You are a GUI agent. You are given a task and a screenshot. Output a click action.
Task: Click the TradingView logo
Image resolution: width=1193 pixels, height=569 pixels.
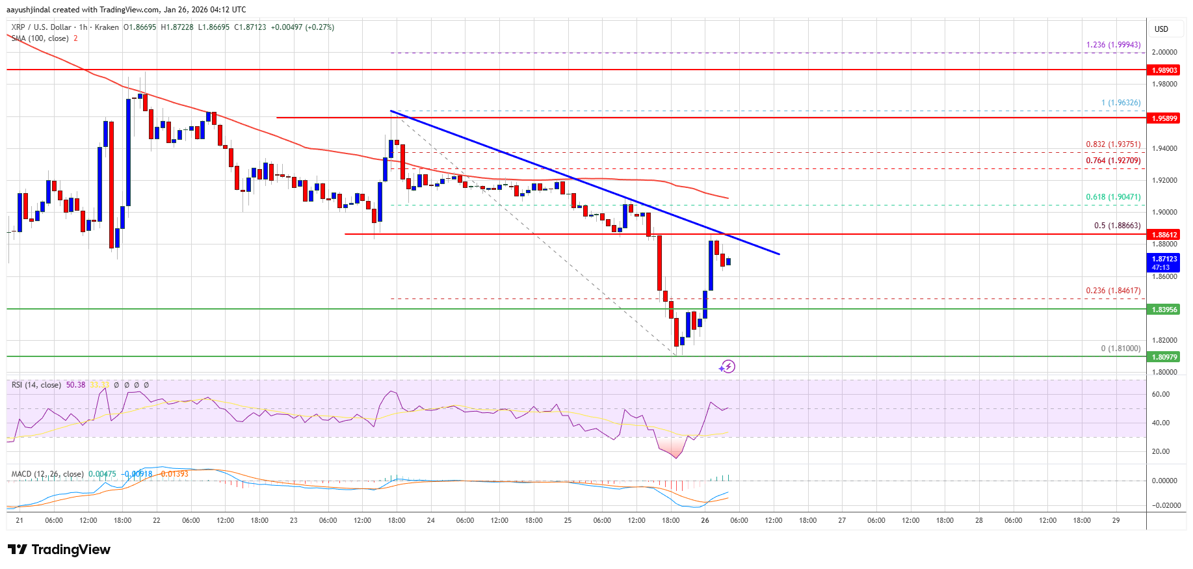click(x=59, y=549)
